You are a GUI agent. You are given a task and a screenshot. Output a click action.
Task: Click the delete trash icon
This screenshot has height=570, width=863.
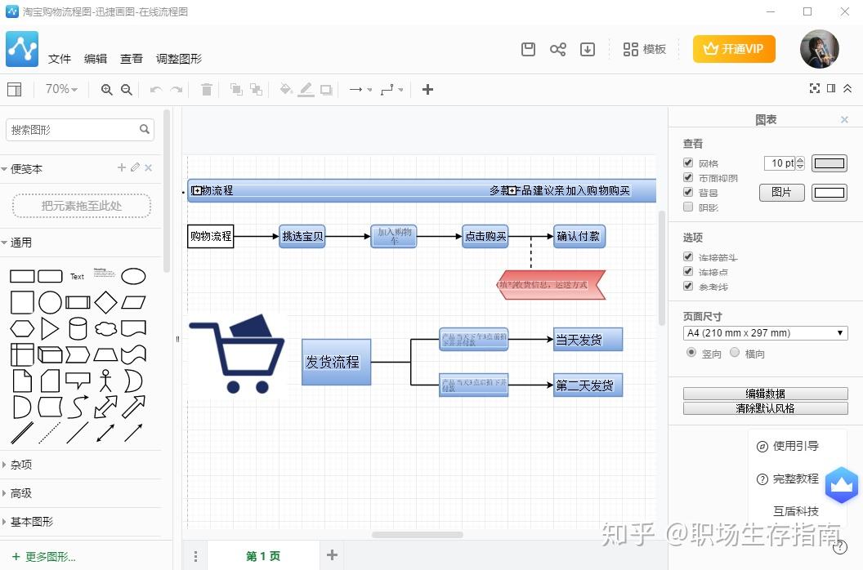pyautogui.click(x=207, y=89)
